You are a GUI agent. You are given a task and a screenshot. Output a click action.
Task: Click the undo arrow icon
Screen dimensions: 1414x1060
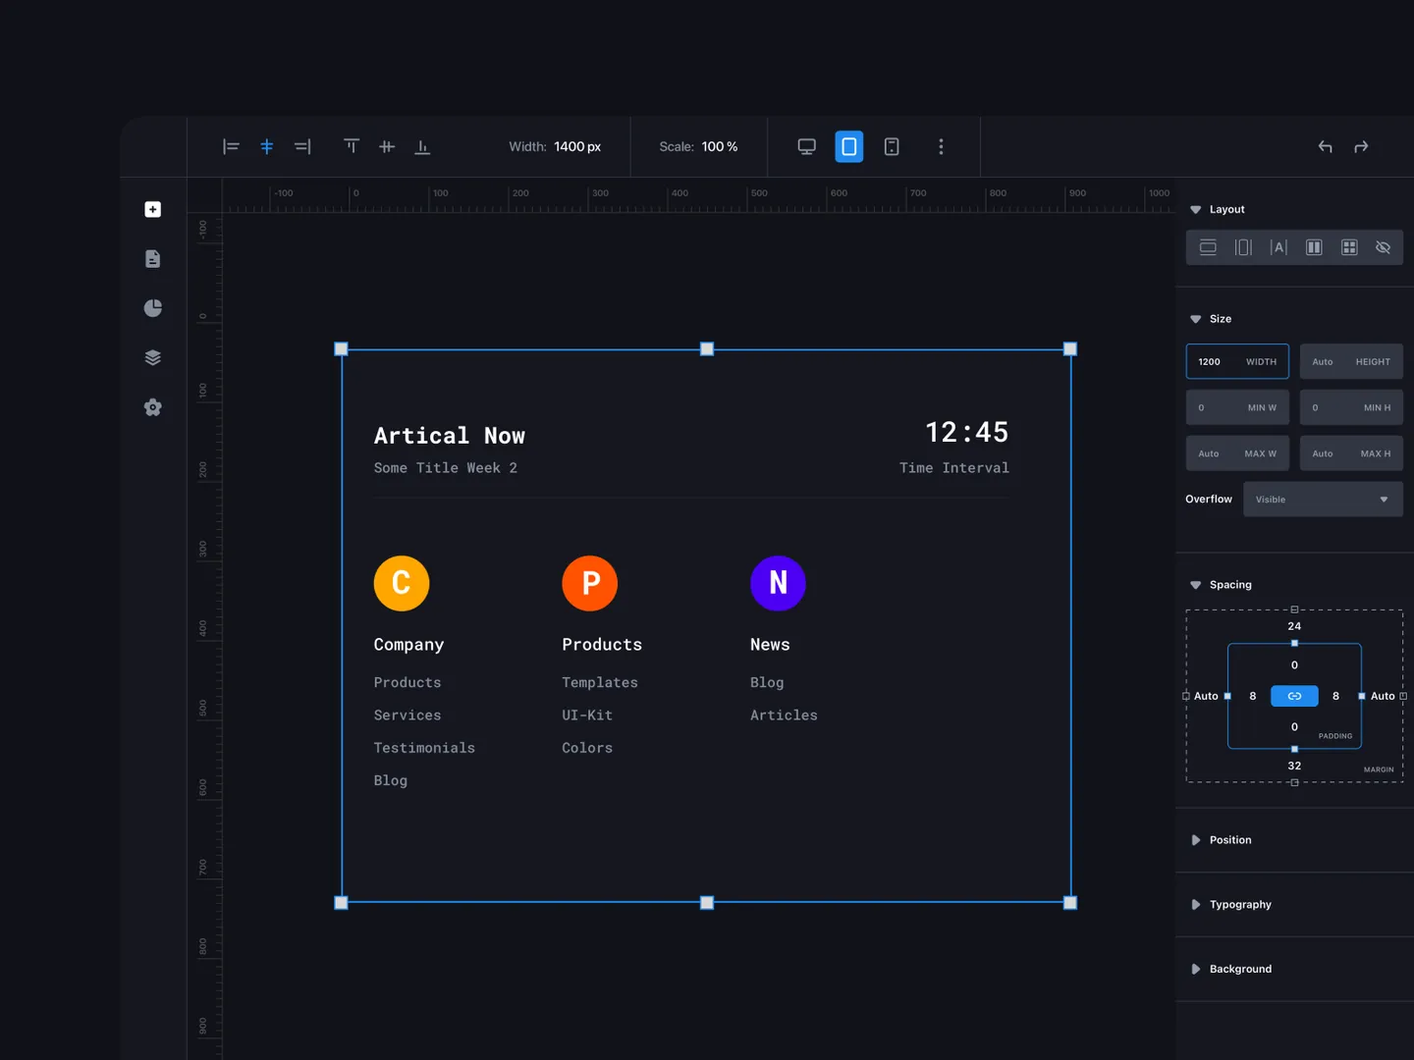pyautogui.click(x=1325, y=147)
